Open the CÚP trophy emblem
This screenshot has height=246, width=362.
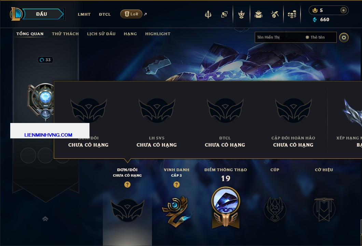(275, 209)
